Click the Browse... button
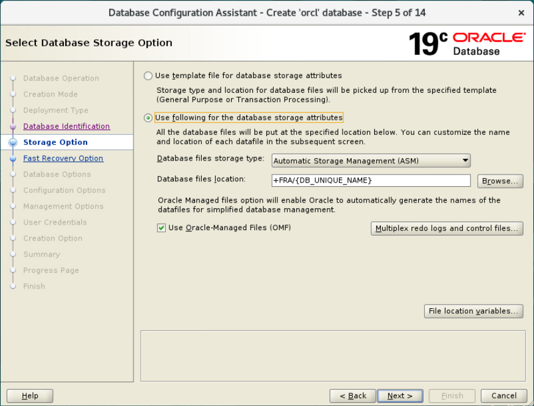The height and width of the screenshot is (406, 534). (500, 181)
